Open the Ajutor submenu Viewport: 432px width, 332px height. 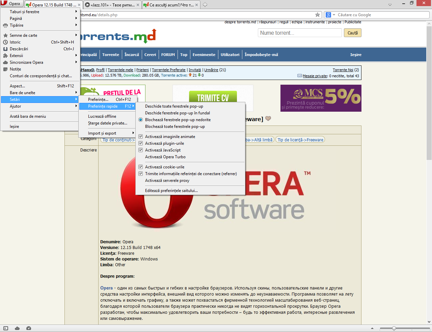point(40,106)
